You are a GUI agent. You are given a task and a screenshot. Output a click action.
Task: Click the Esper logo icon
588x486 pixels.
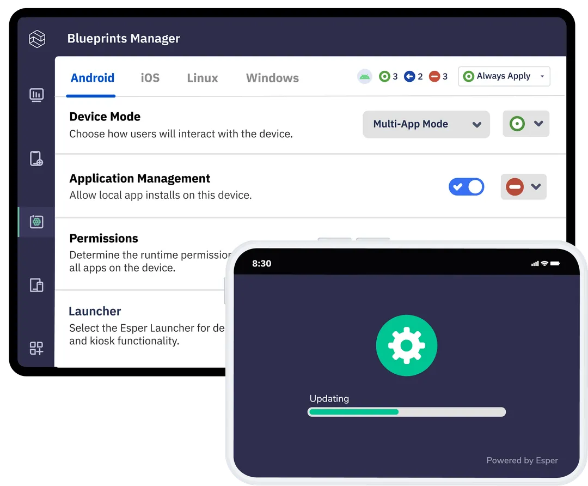[x=37, y=39]
